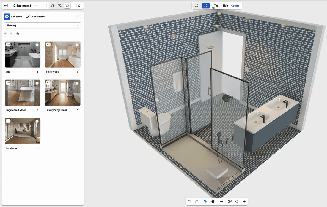Click the Laminate label
This screenshot has width=327, height=207.
[11, 149]
